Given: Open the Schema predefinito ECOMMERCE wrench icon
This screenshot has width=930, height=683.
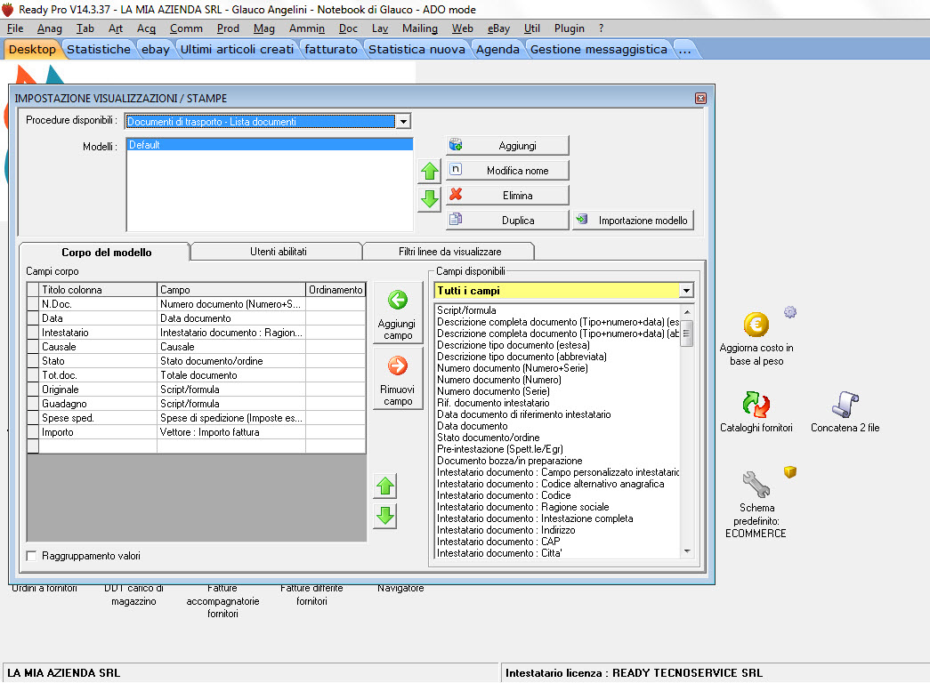Looking at the screenshot, I should pyautogui.click(x=756, y=485).
